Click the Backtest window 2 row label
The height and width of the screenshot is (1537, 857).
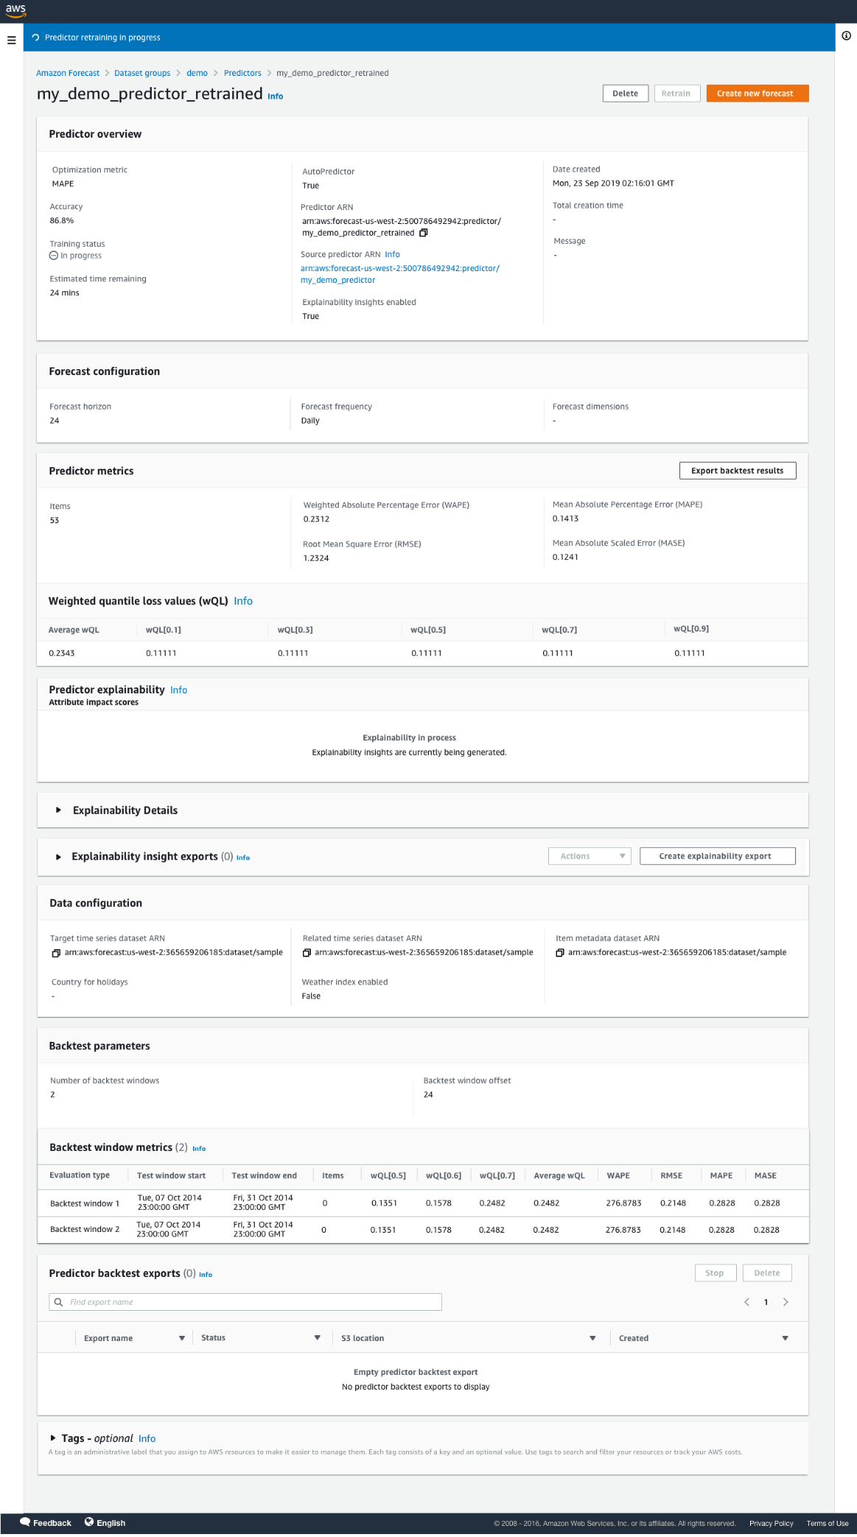(x=85, y=1230)
